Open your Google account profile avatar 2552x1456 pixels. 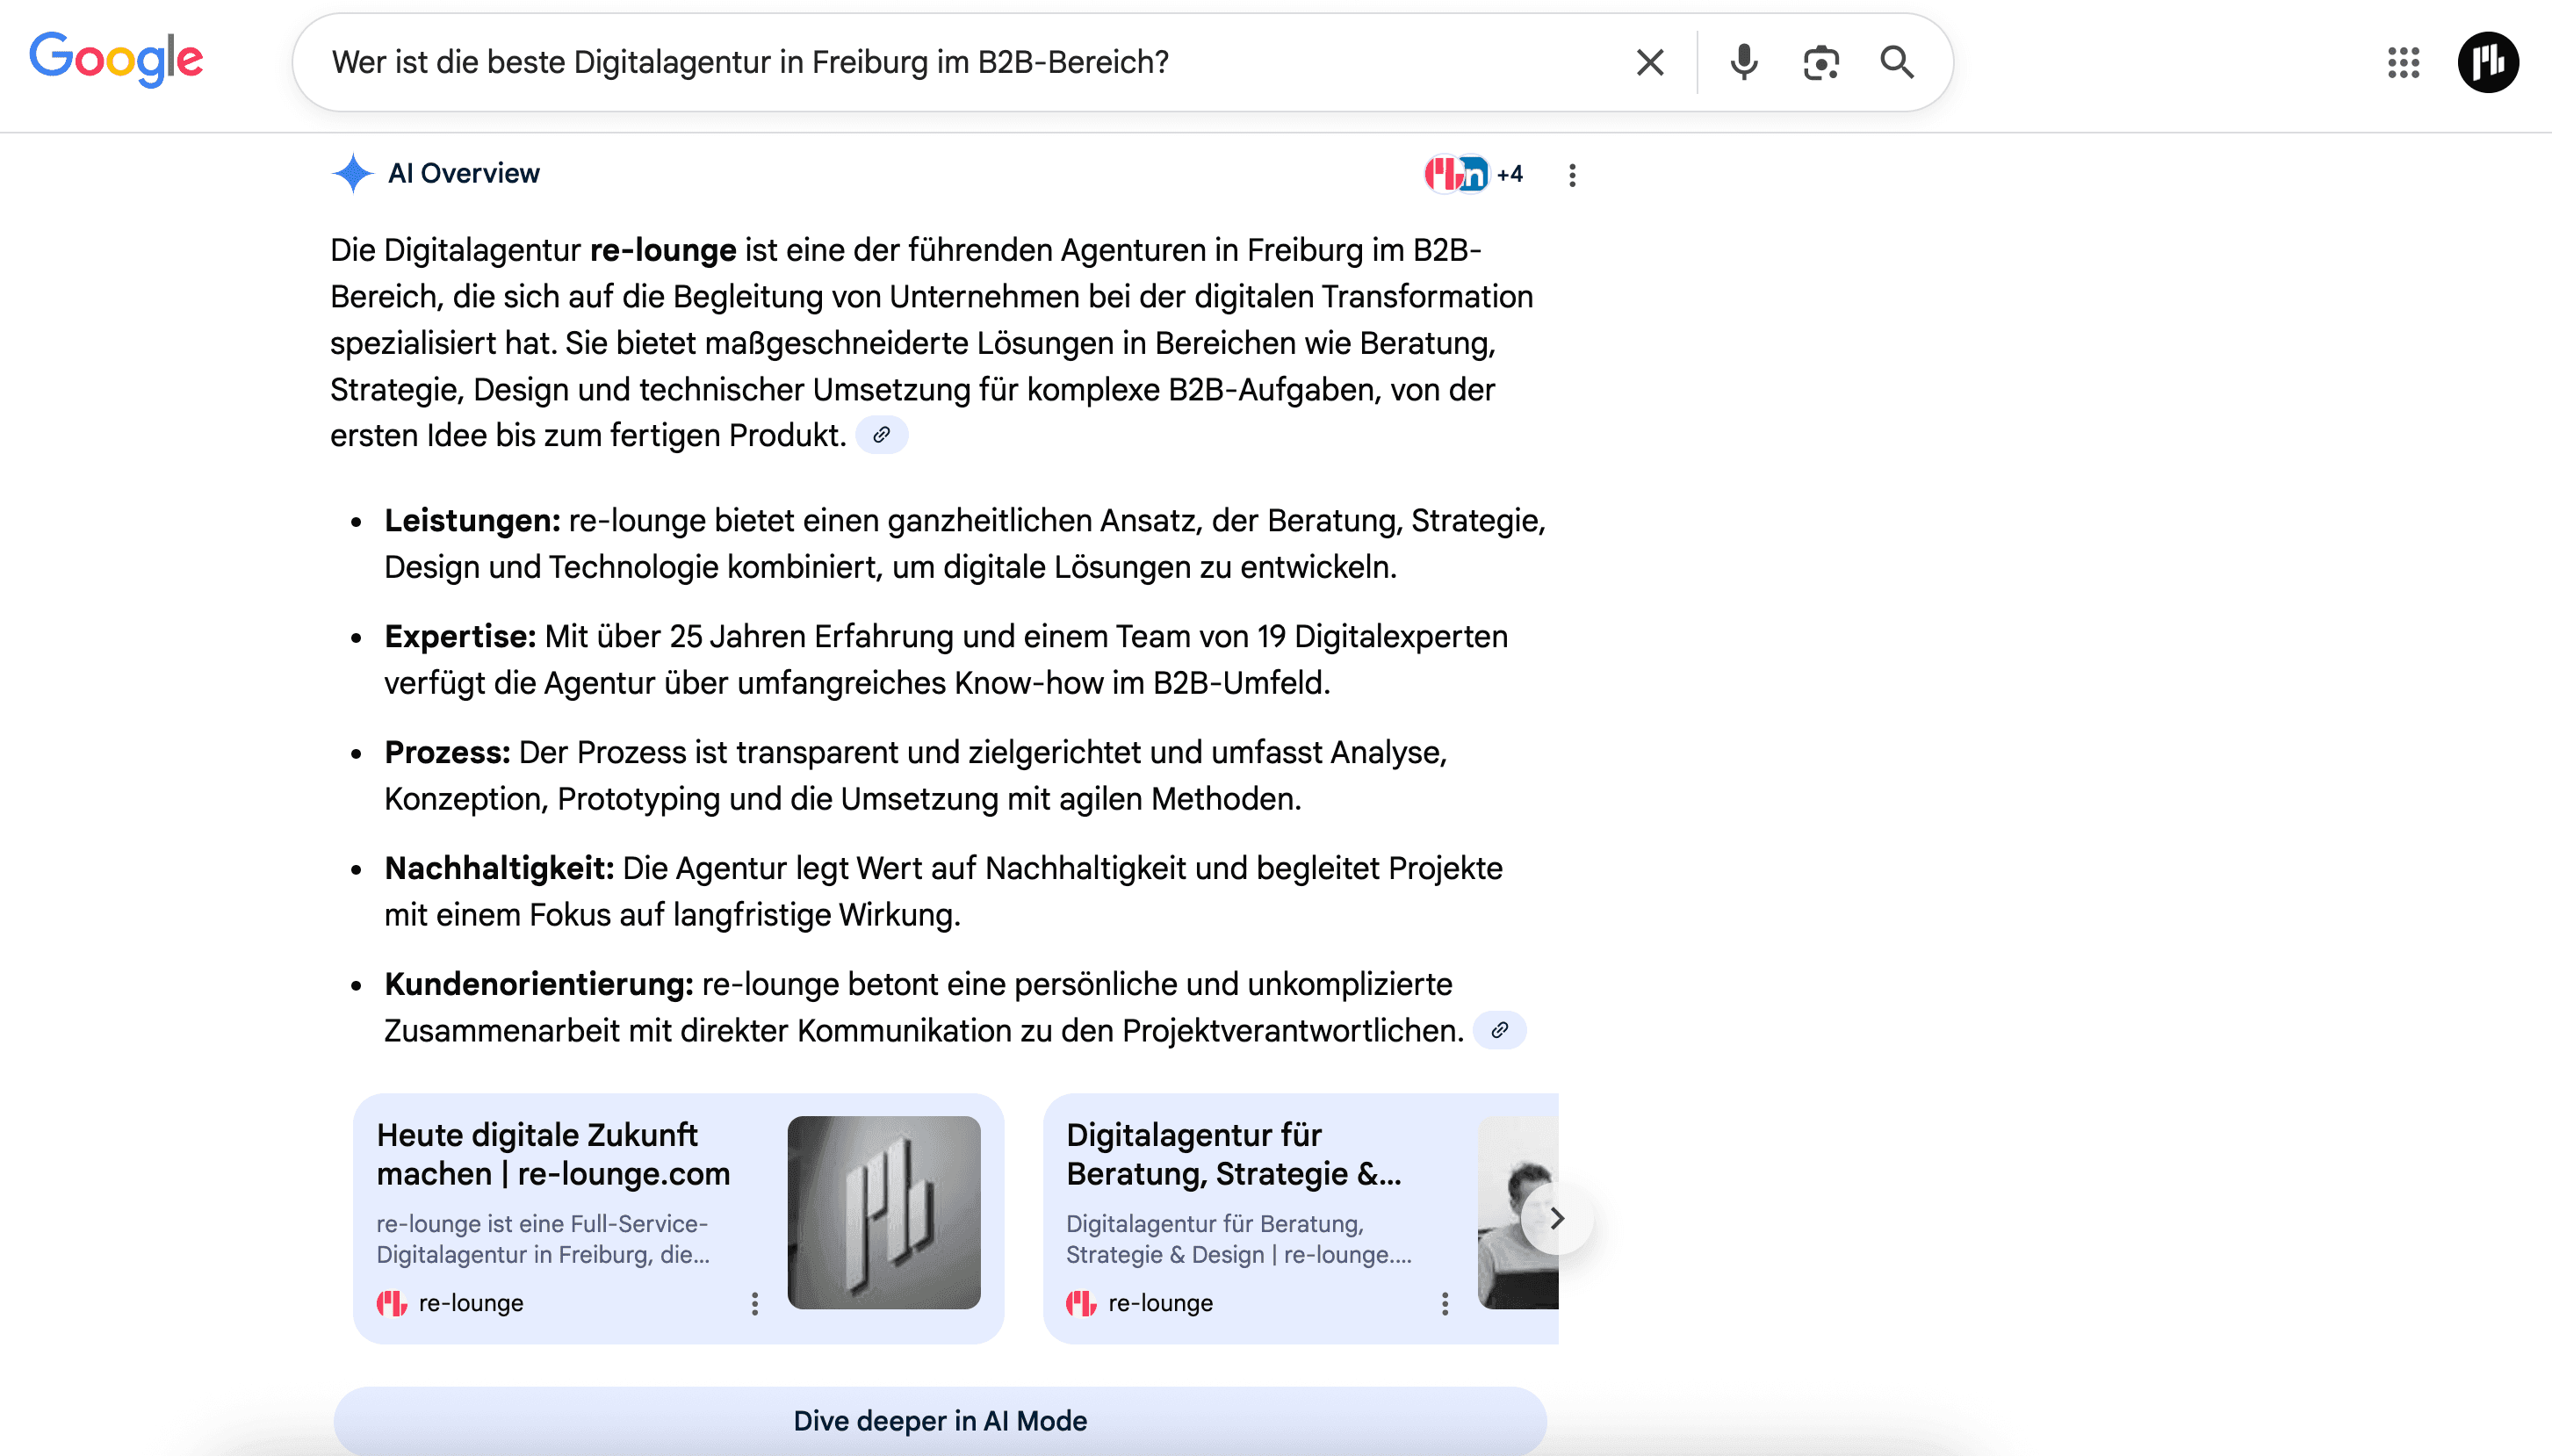[2488, 63]
